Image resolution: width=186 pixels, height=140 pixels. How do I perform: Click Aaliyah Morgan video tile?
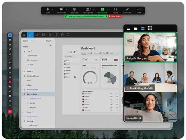150,47
